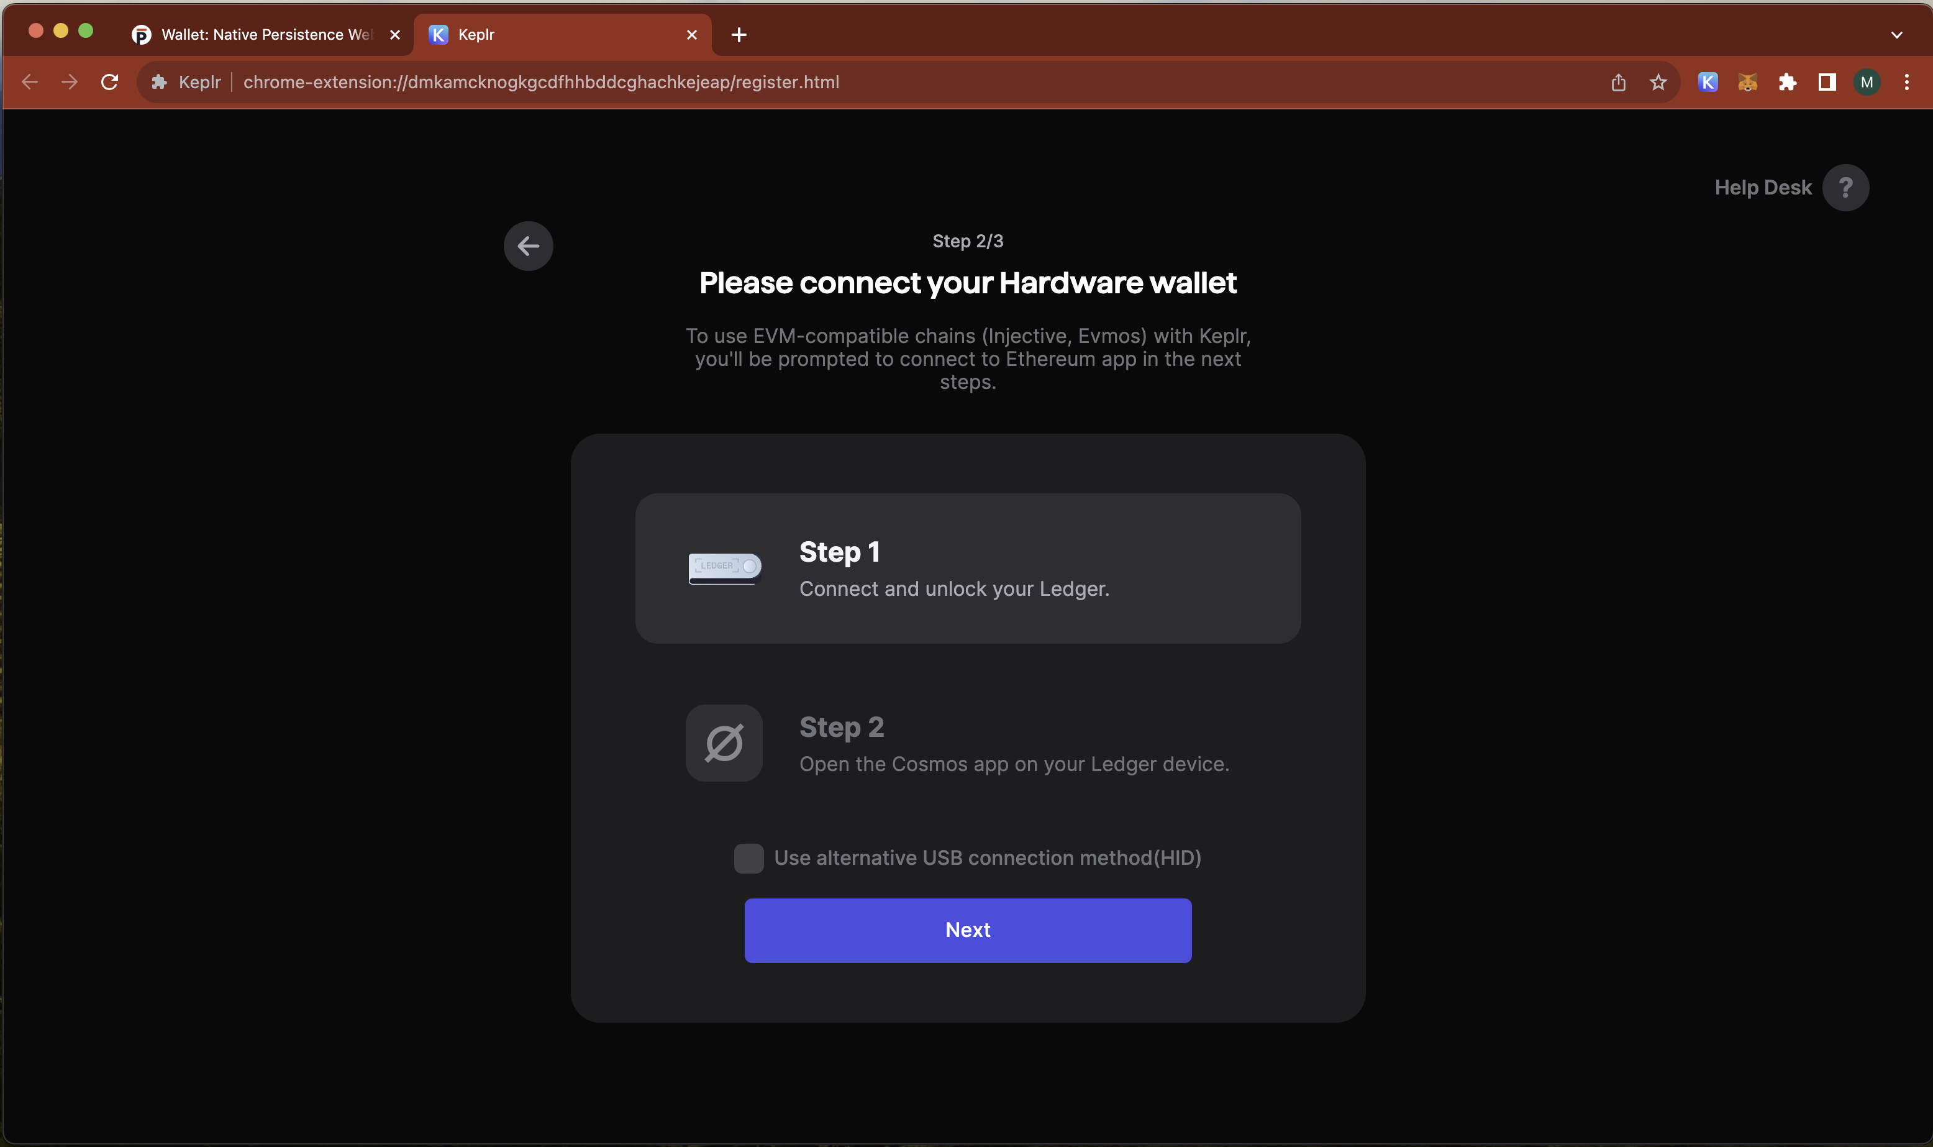This screenshot has width=1933, height=1147.
Task: Open the Extensions puzzle piece menu
Action: [1787, 82]
